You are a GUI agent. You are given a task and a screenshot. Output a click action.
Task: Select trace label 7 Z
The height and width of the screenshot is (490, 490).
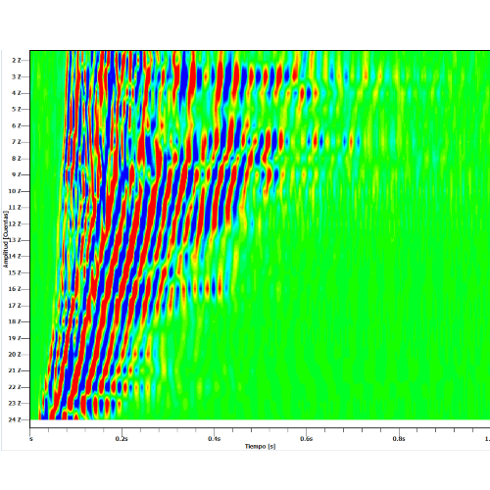17,142
